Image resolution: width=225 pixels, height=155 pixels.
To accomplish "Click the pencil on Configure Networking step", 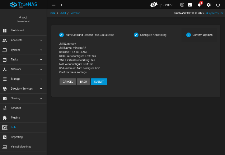I will coord(136,35).
